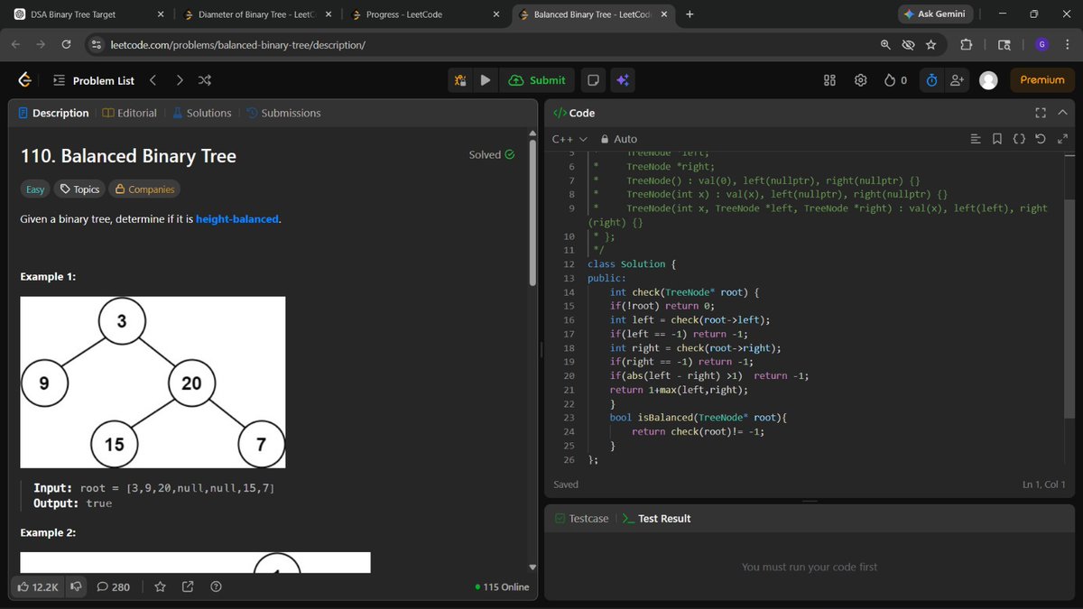1083x609 pixels.
Task: Toggle the dislike thumbs-down button
Action: (76, 586)
